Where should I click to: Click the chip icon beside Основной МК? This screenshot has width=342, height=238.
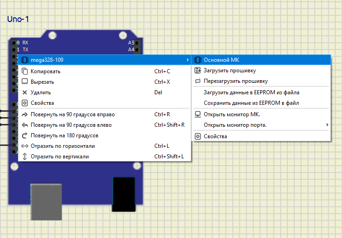click(198, 60)
